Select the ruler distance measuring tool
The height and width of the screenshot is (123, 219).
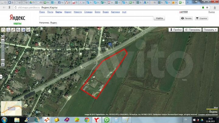click(x=13, y=30)
